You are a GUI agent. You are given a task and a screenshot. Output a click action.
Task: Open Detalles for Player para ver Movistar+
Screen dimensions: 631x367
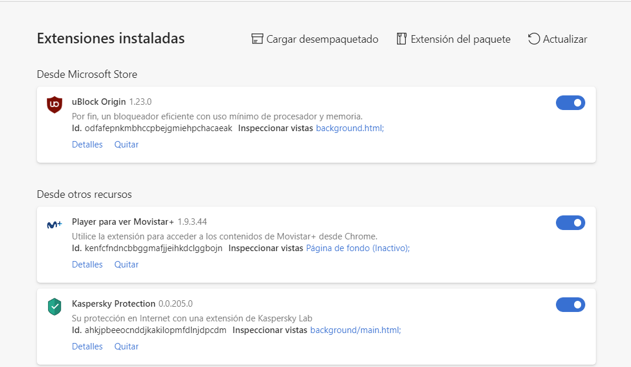point(87,265)
